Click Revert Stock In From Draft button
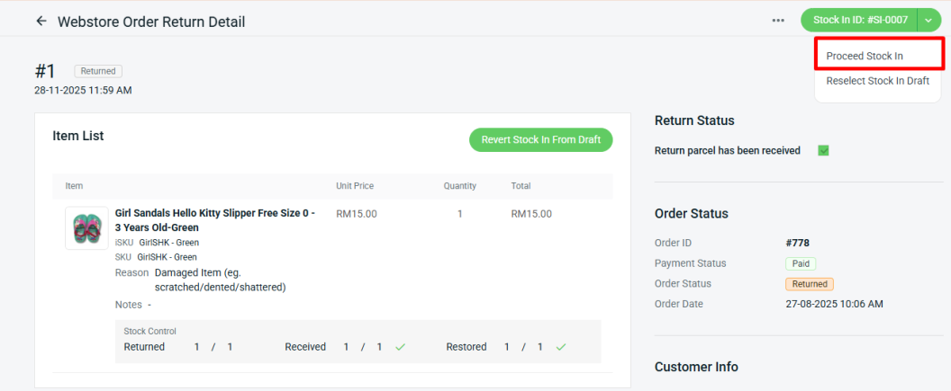 (x=540, y=140)
